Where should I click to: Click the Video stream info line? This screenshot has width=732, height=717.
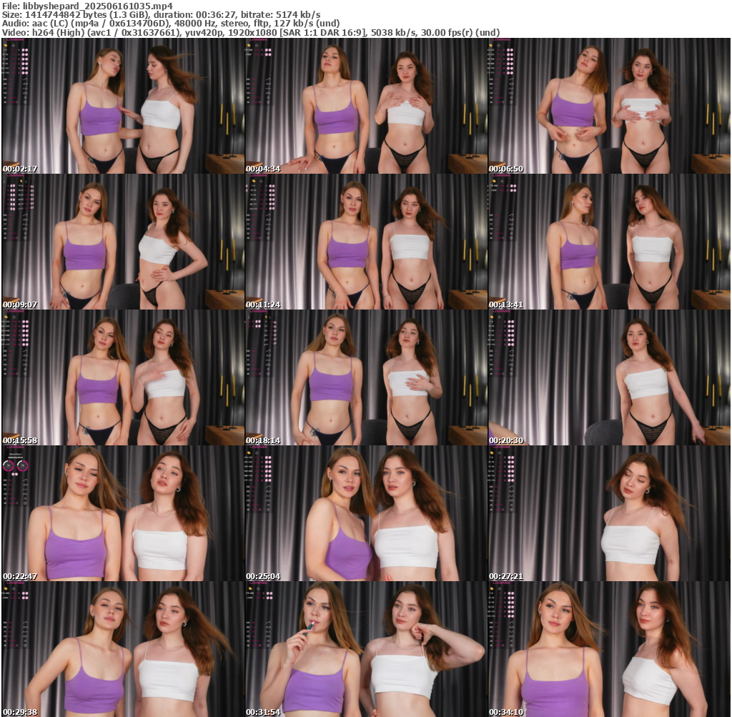coord(250,32)
